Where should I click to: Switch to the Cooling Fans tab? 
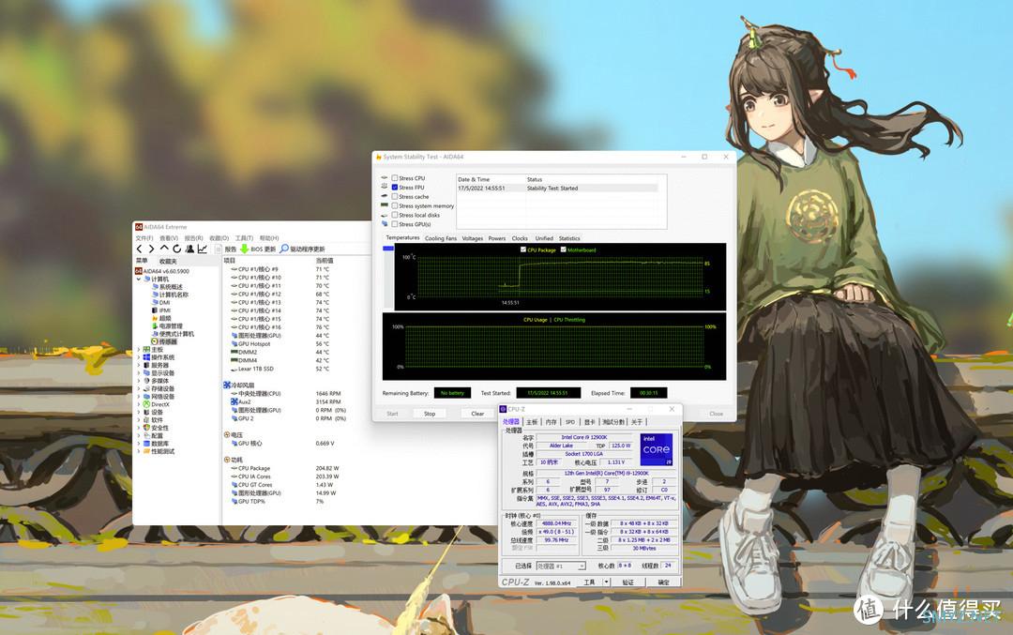[x=441, y=238]
